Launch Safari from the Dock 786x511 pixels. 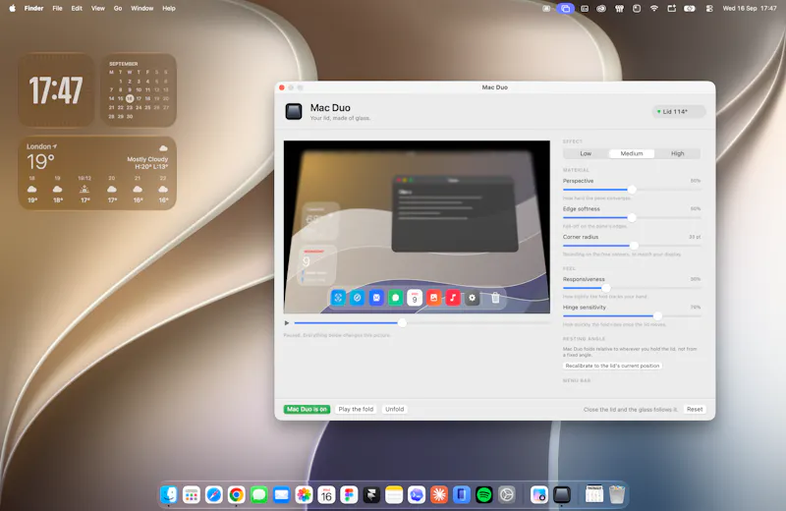(213, 495)
